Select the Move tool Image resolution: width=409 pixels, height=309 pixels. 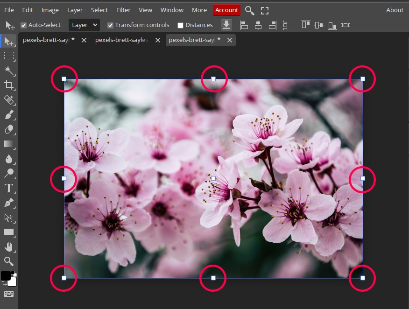coord(9,41)
